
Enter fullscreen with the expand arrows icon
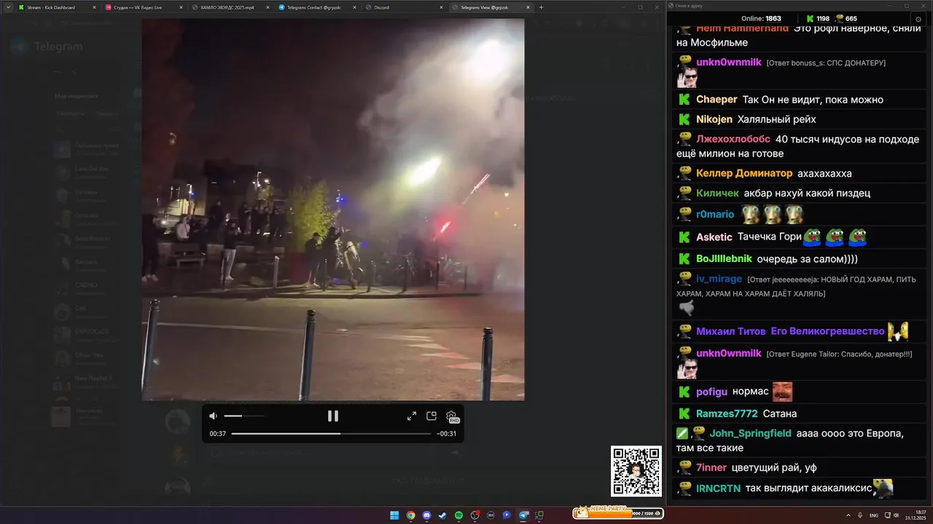coord(412,416)
